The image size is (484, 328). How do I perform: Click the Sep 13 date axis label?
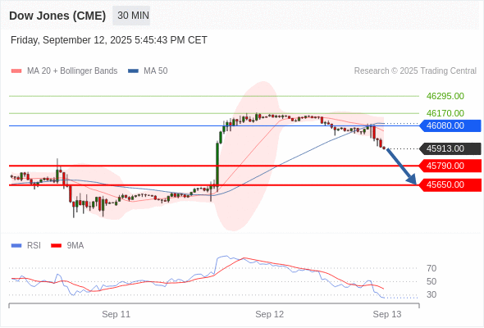[x=387, y=314]
